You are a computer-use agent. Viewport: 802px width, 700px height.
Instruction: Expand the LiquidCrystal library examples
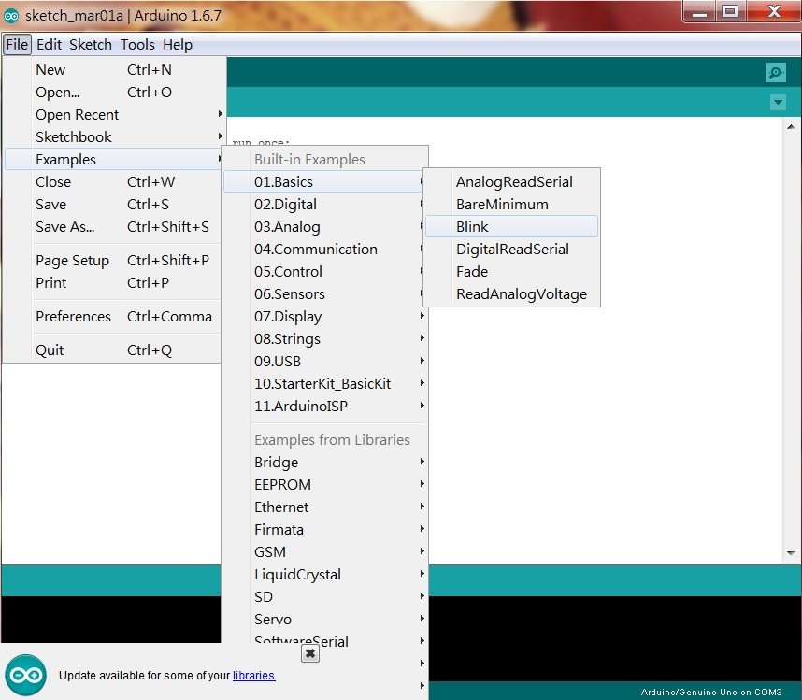(324, 575)
